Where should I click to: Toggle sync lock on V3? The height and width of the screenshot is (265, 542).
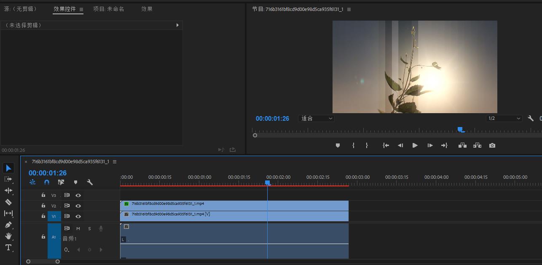[67, 195]
